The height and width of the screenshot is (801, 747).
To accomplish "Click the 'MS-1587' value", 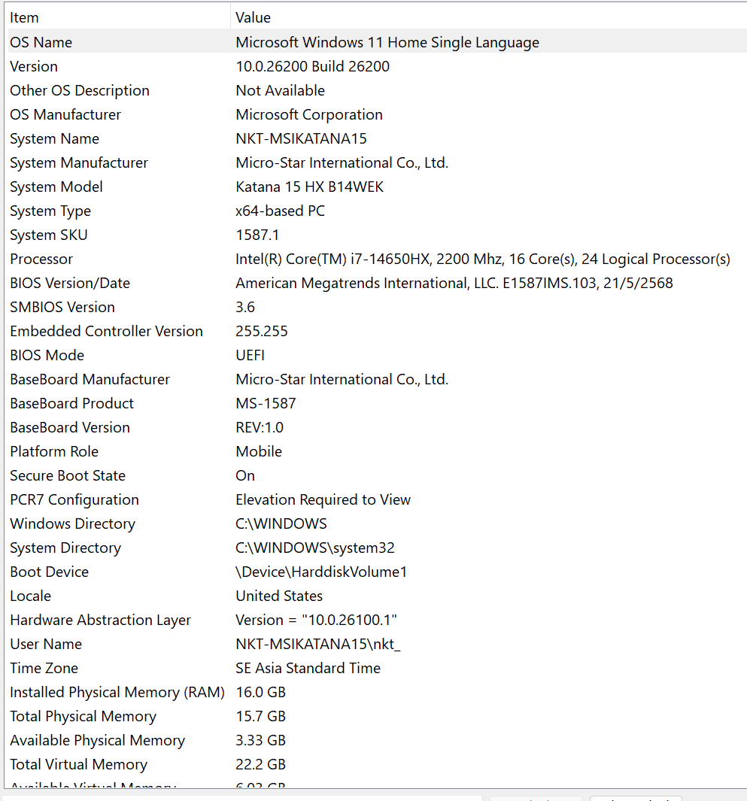I will pos(266,403).
